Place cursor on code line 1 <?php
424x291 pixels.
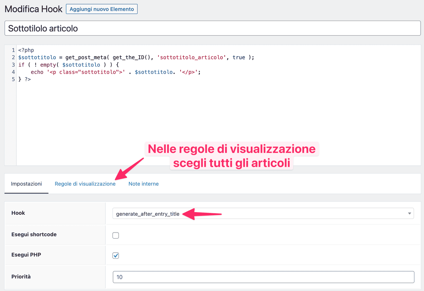26,50
